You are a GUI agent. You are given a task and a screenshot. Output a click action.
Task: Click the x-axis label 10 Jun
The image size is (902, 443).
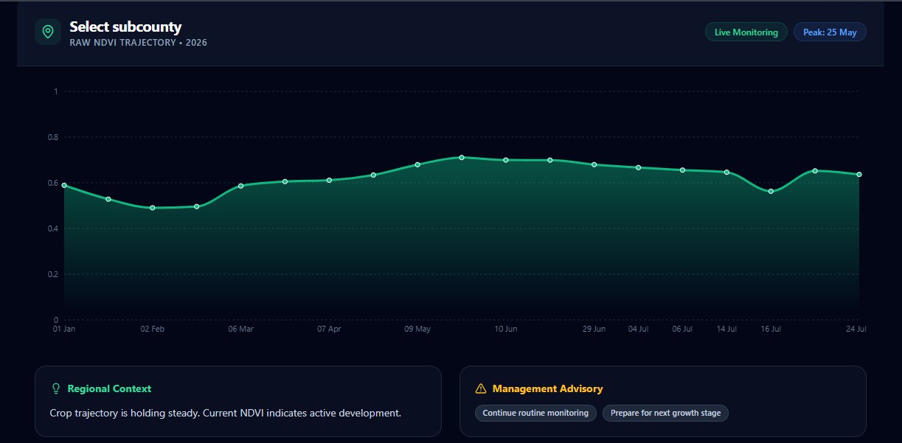506,329
